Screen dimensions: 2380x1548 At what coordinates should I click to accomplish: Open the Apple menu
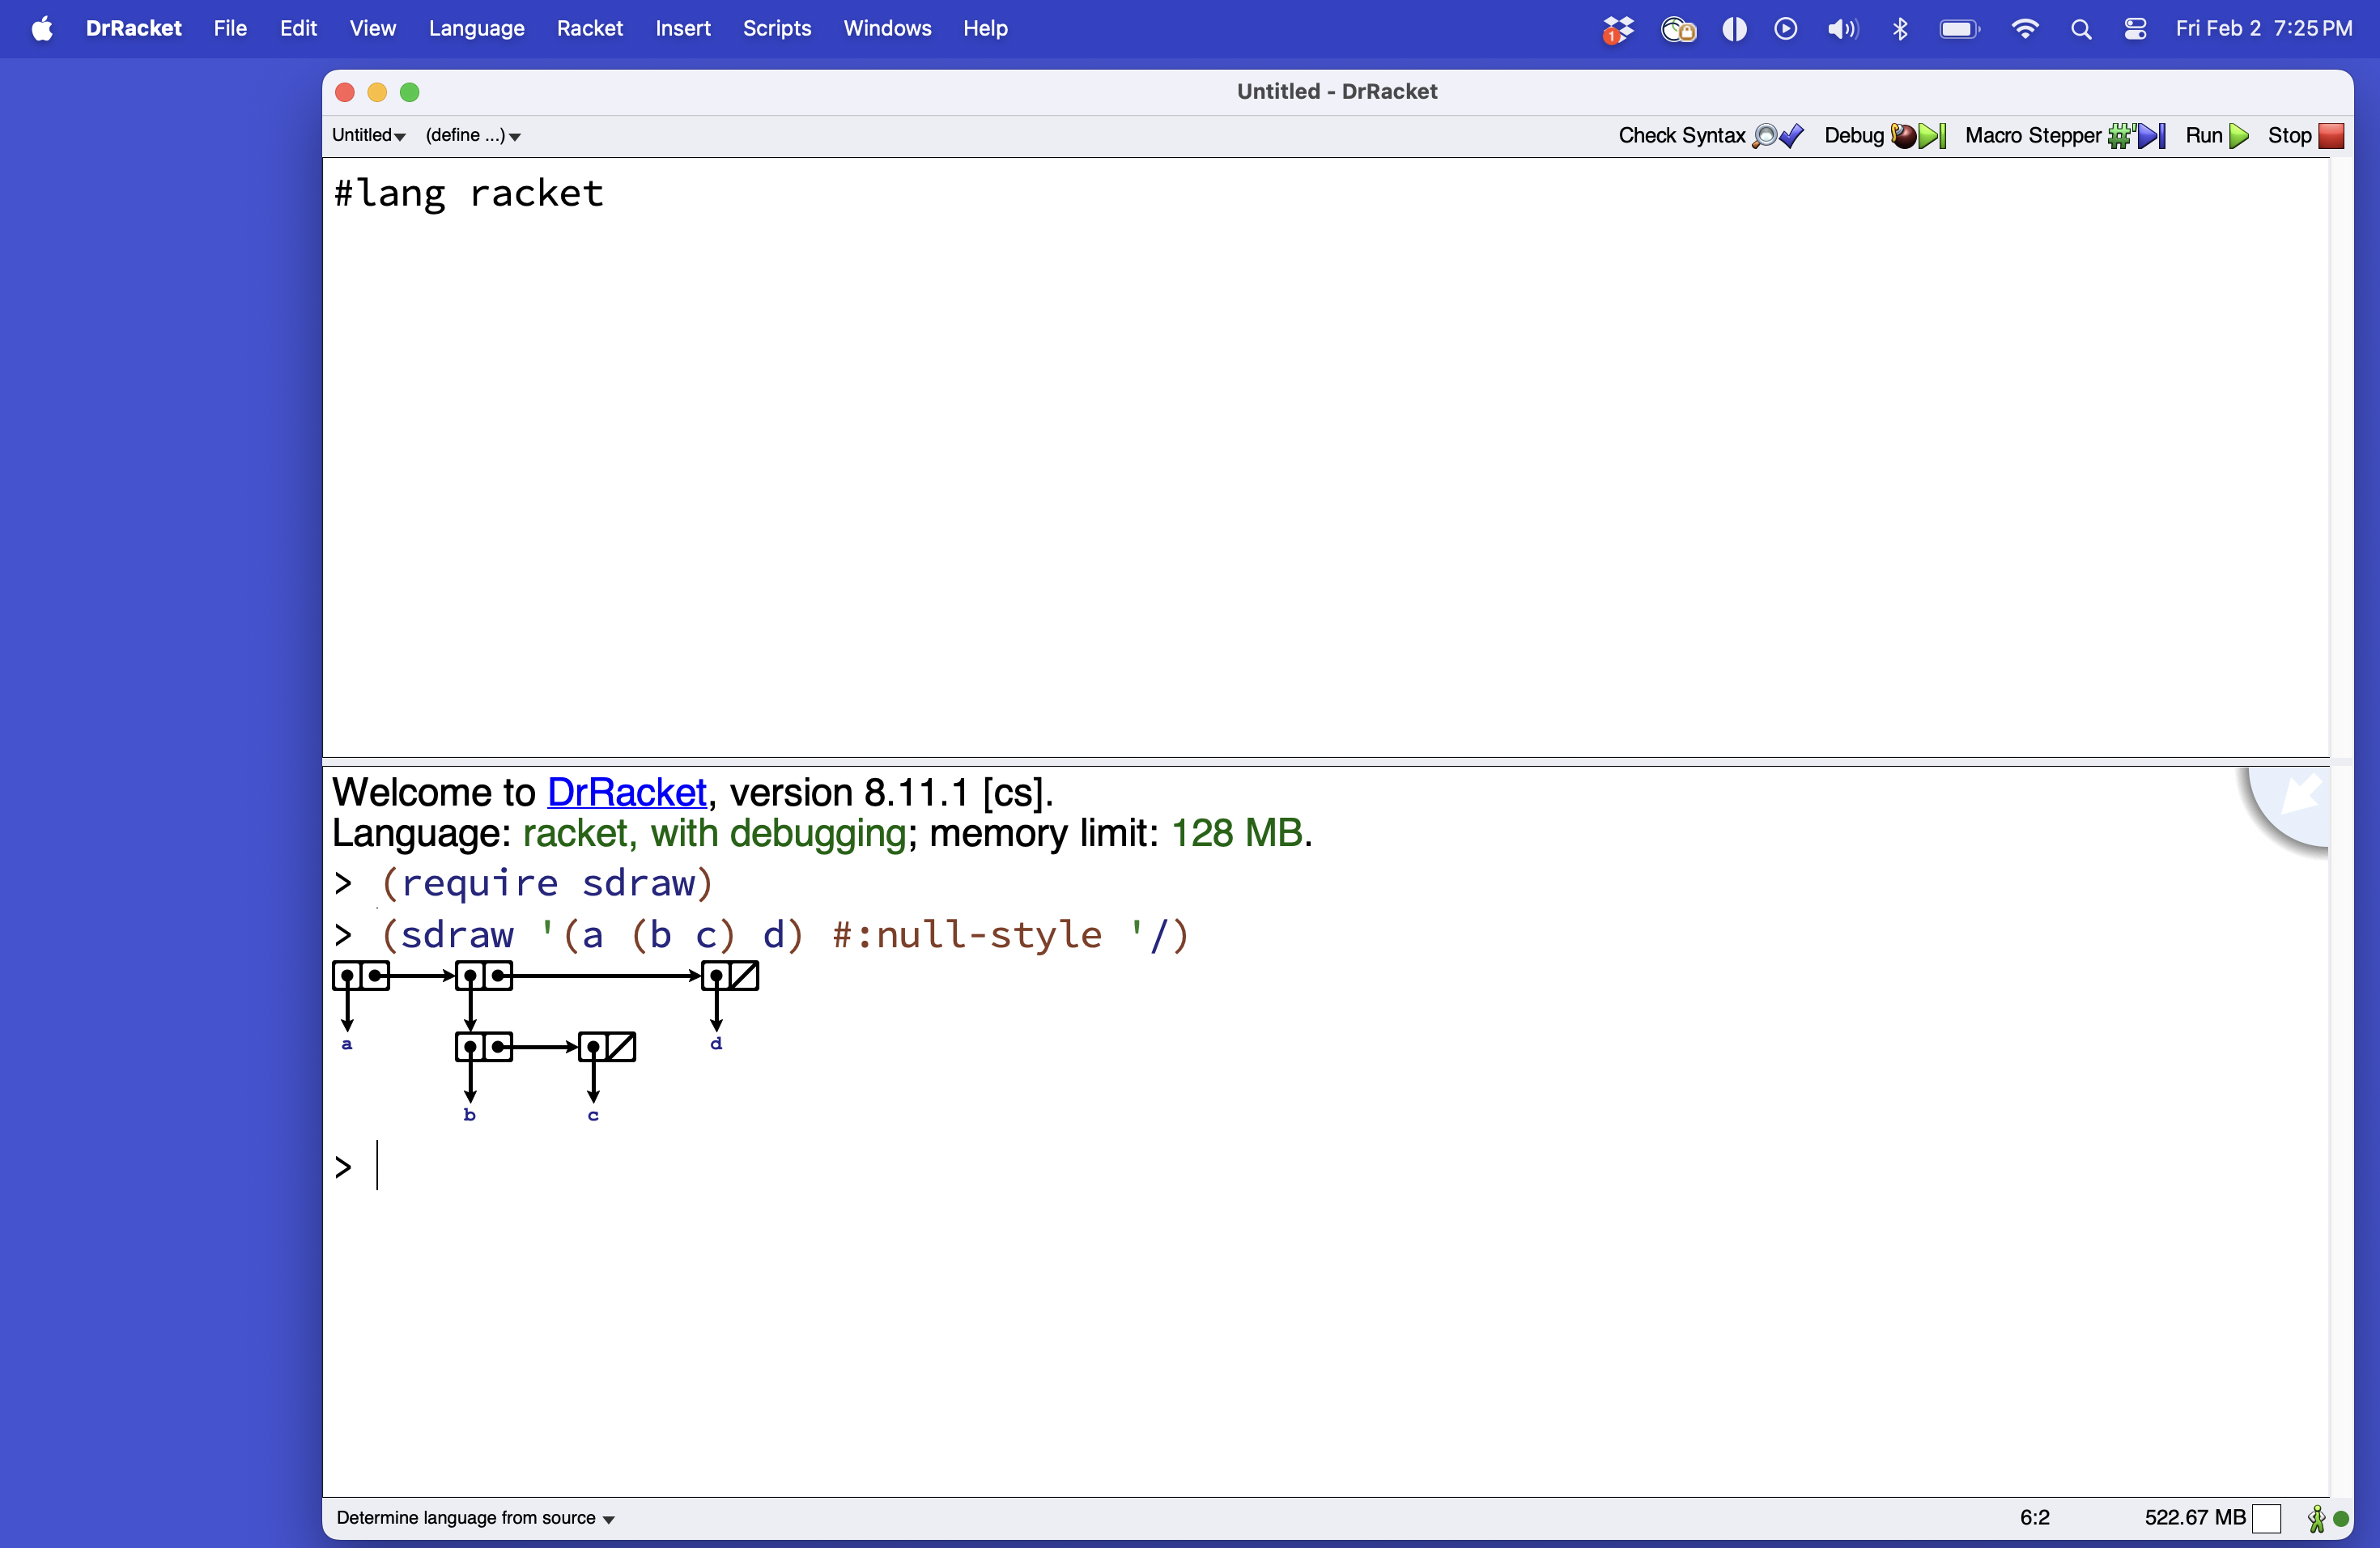42,29
